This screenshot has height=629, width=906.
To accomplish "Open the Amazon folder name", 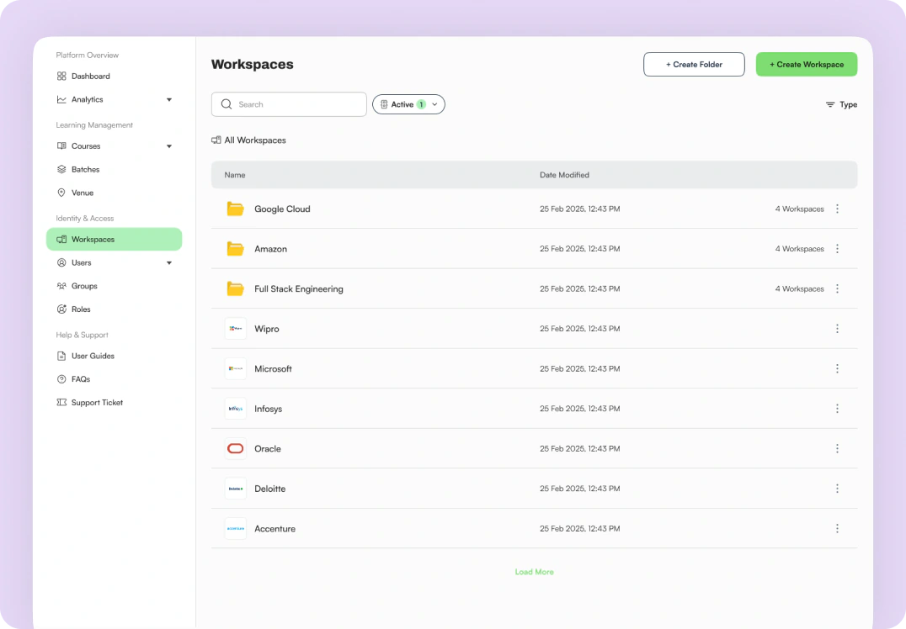I will pyautogui.click(x=270, y=249).
